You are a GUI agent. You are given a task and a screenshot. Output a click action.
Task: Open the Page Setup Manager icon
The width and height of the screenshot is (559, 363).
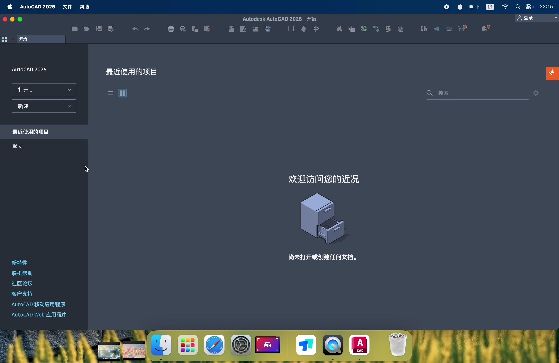point(195,29)
